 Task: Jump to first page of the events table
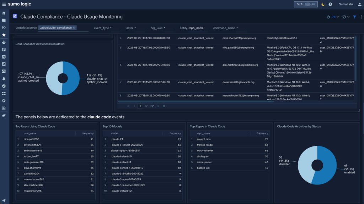tap(128, 106)
